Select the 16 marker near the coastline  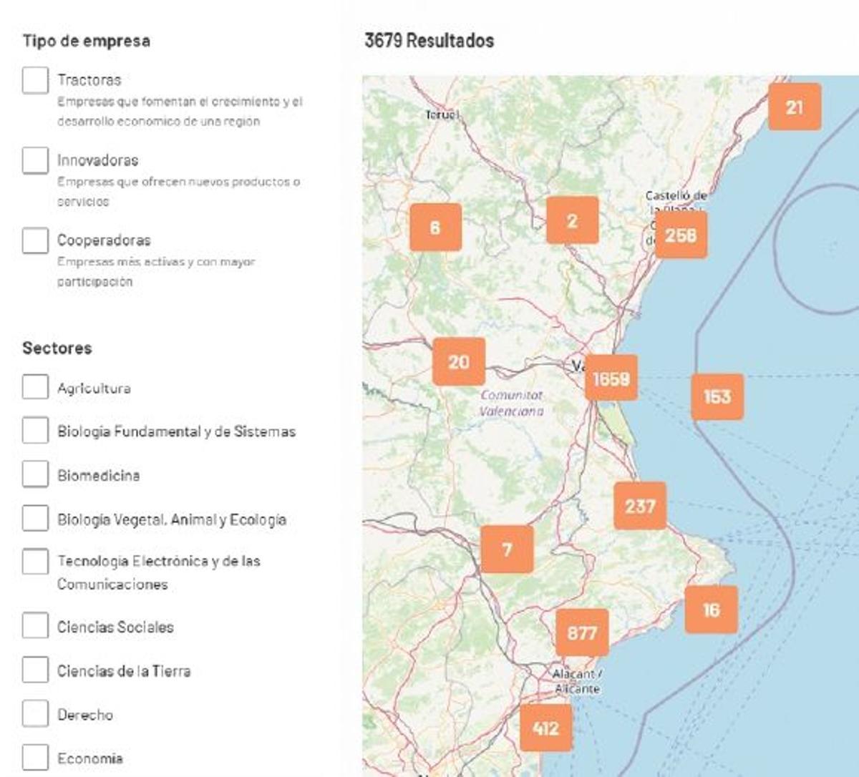710,610
